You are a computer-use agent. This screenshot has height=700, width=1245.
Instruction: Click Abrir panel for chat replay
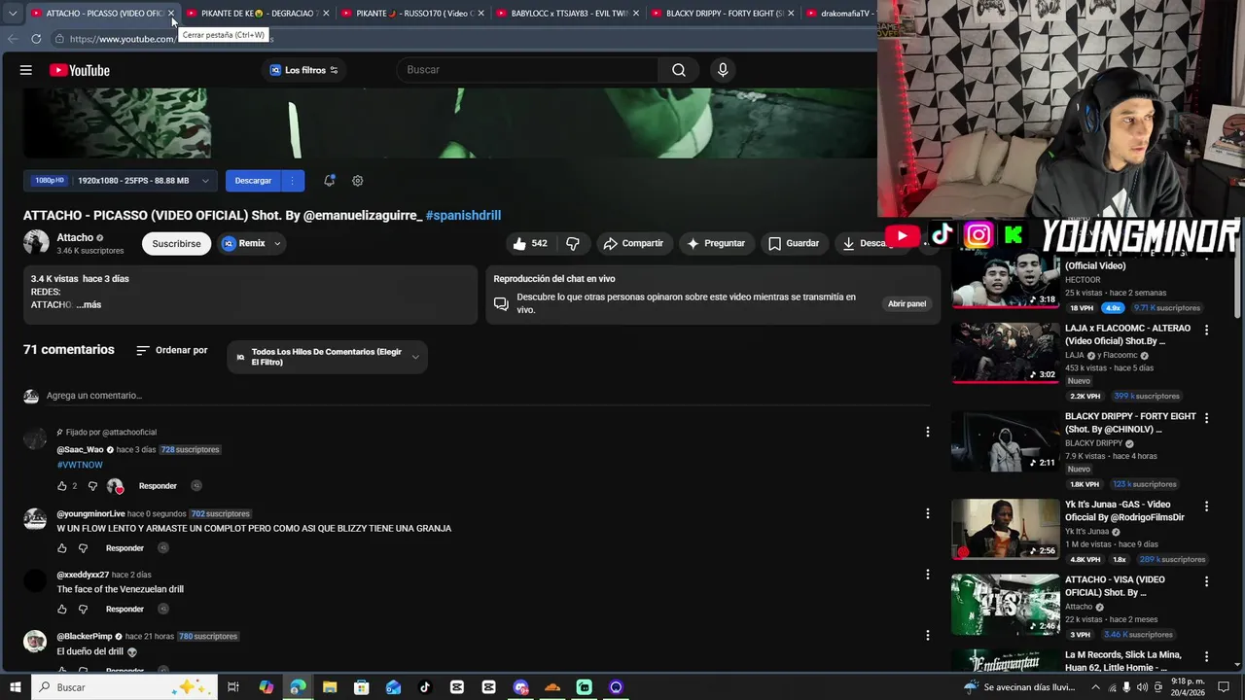tap(907, 304)
